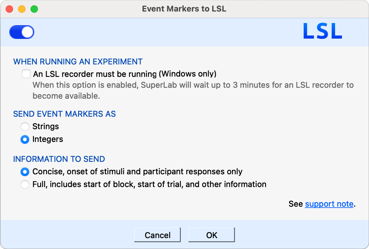Click the 'Event Markers to LSL' window title
369x249 pixels.
(184, 9)
